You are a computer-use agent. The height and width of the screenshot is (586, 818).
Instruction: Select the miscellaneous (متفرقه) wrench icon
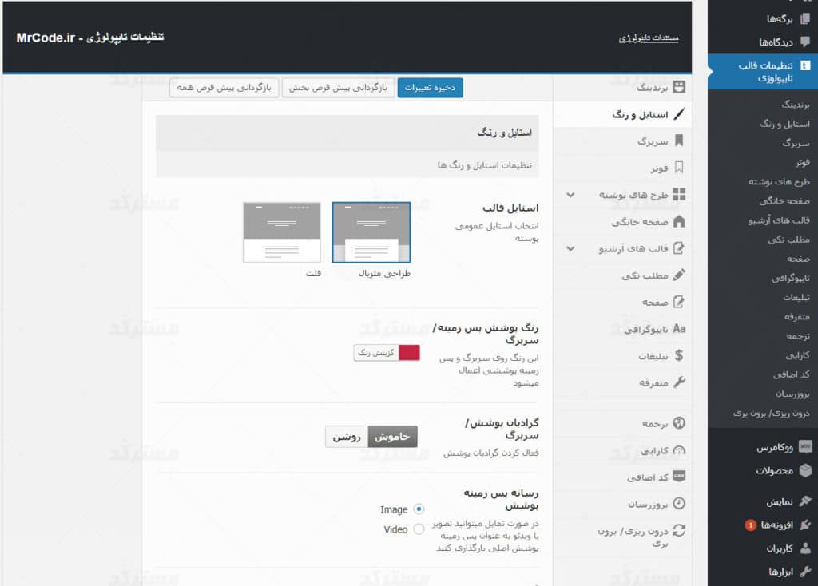coord(679,382)
